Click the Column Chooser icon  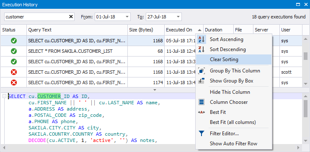tap(201, 102)
